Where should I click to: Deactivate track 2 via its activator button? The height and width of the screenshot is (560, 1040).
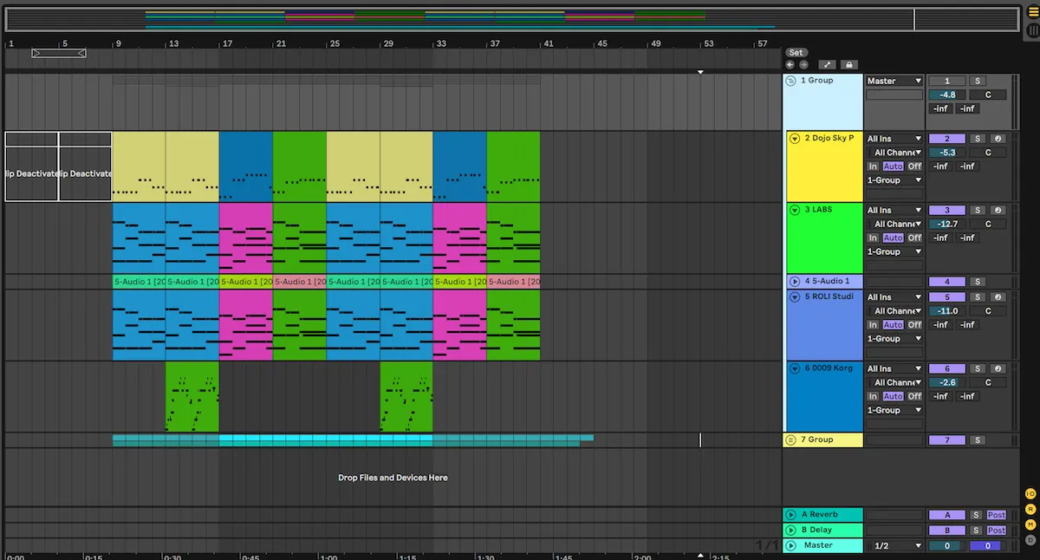(x=946, y=139)
